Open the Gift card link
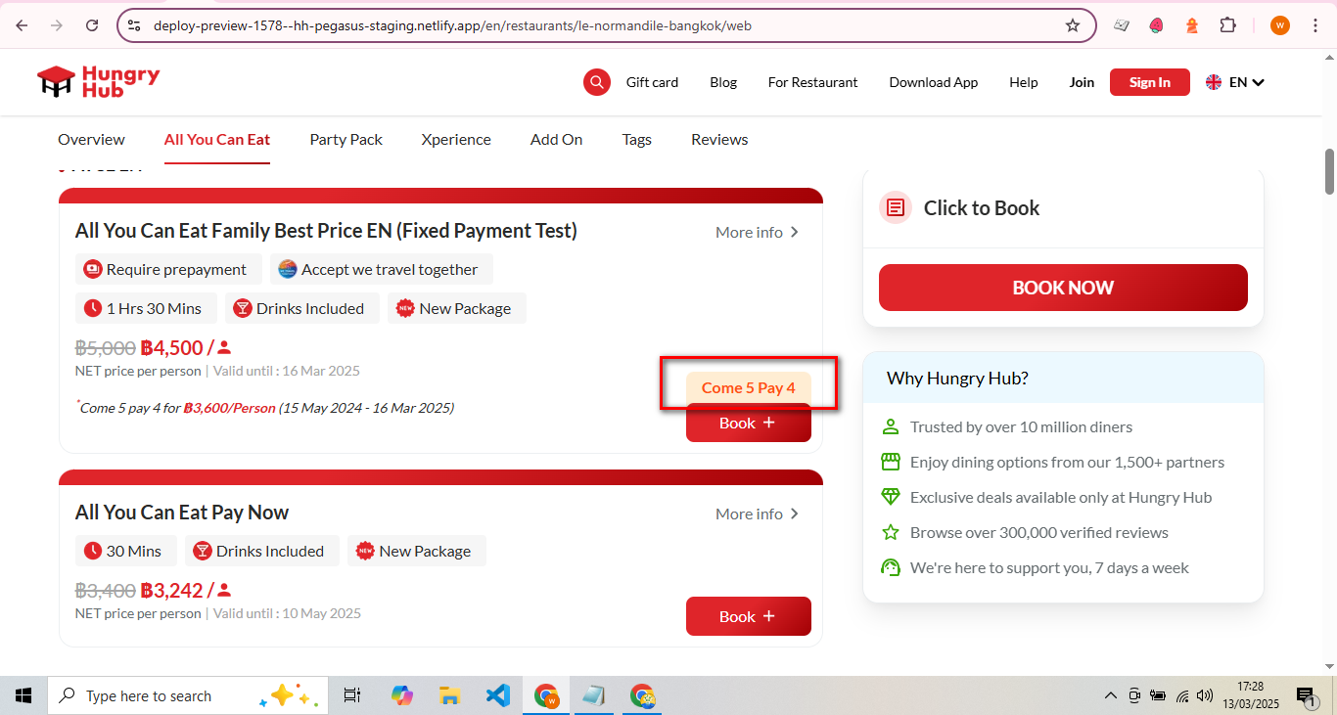Viewport: 1337px width, 715px height. click(x=652, y=82)
